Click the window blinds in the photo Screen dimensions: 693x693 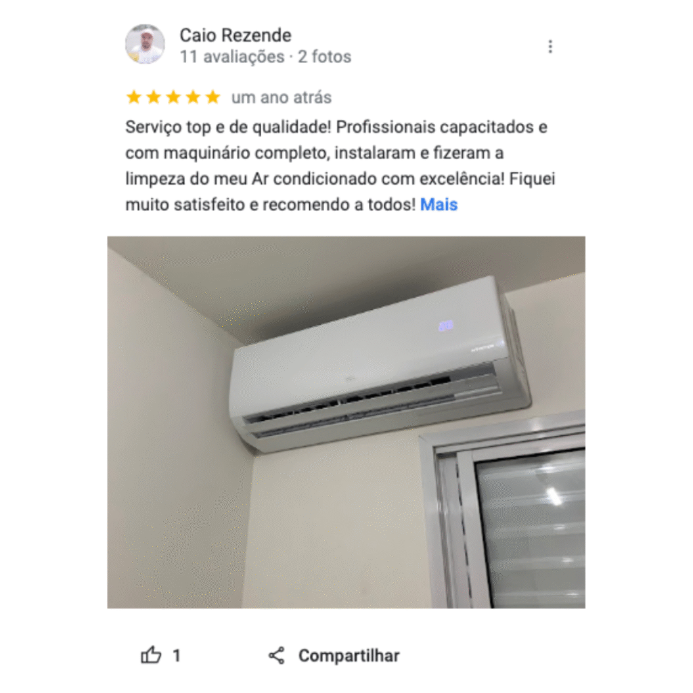[x=531, y=528]
